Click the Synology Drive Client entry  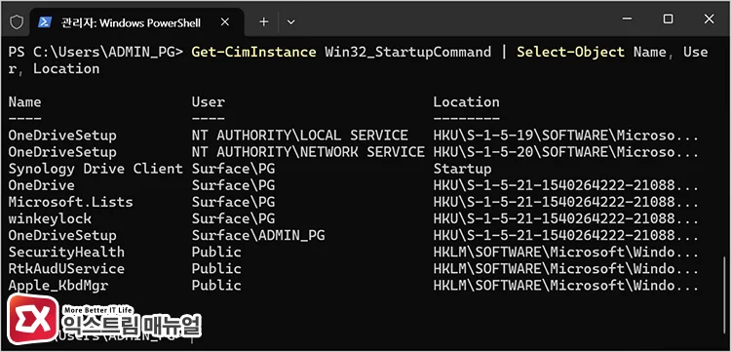96,169
